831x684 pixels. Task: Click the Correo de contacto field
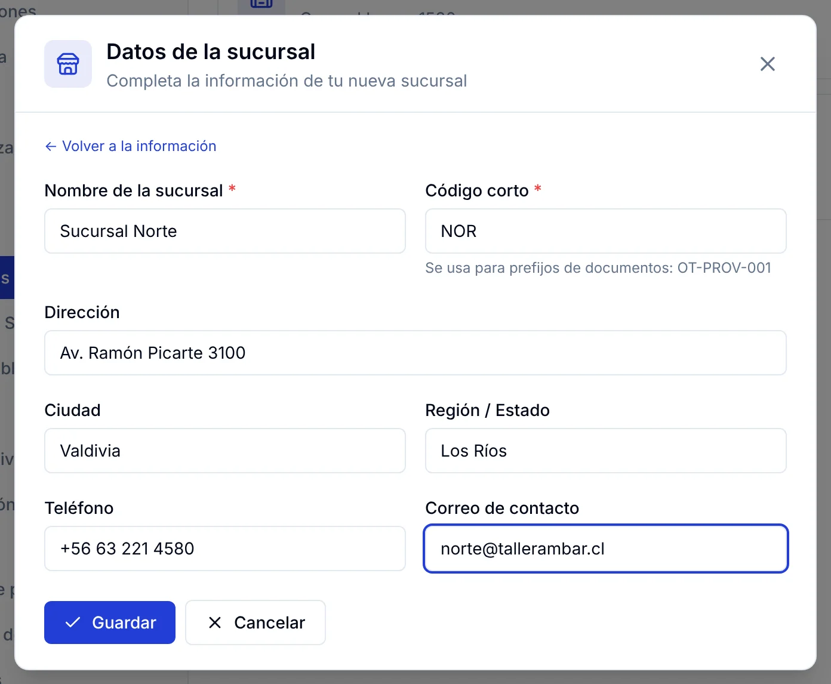pos(606,549)
